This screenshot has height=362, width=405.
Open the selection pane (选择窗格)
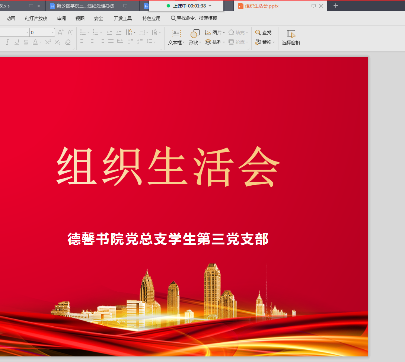291,38
